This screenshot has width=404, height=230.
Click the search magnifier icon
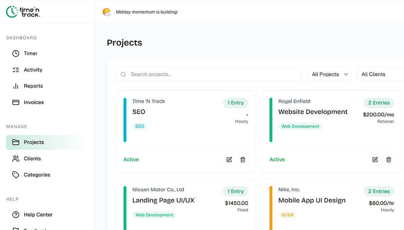tap(123, 74)
